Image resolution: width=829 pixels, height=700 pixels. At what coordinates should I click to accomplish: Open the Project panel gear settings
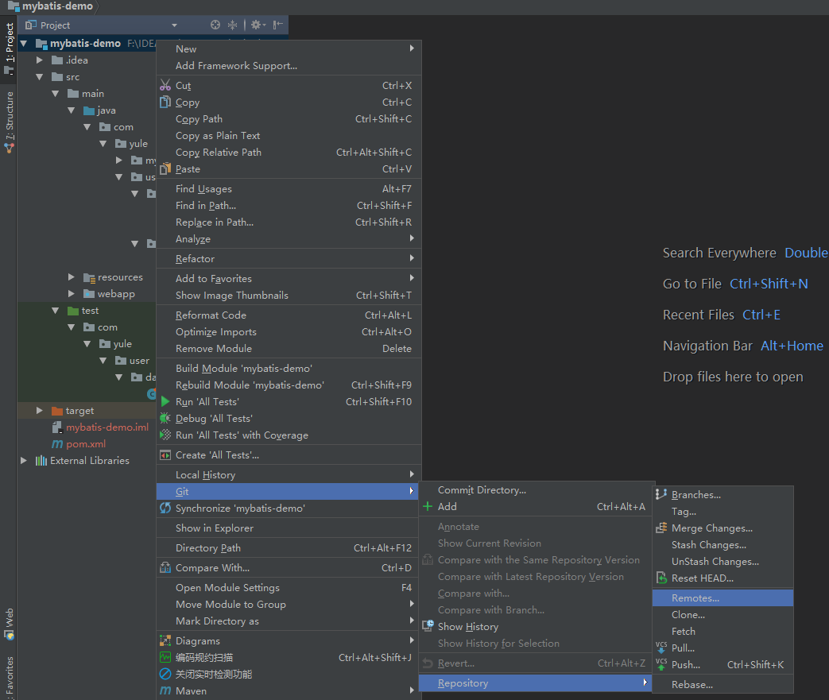tap(256, 25)
